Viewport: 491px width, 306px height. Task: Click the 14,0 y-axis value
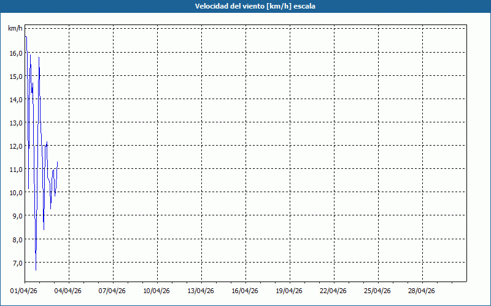(16, 100)
